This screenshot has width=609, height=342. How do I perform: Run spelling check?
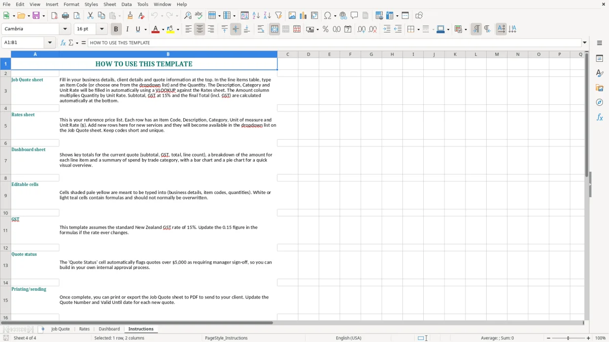(x=199, y=16)
